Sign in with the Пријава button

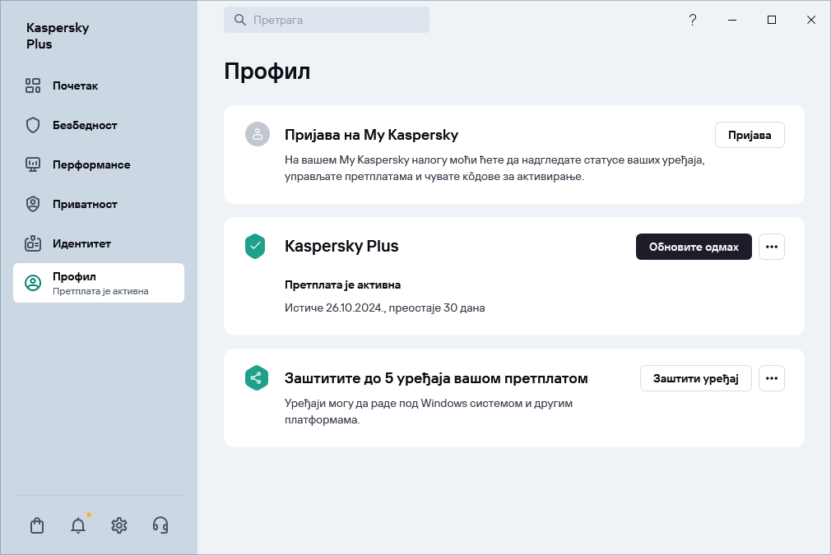[x=750, y=135]
